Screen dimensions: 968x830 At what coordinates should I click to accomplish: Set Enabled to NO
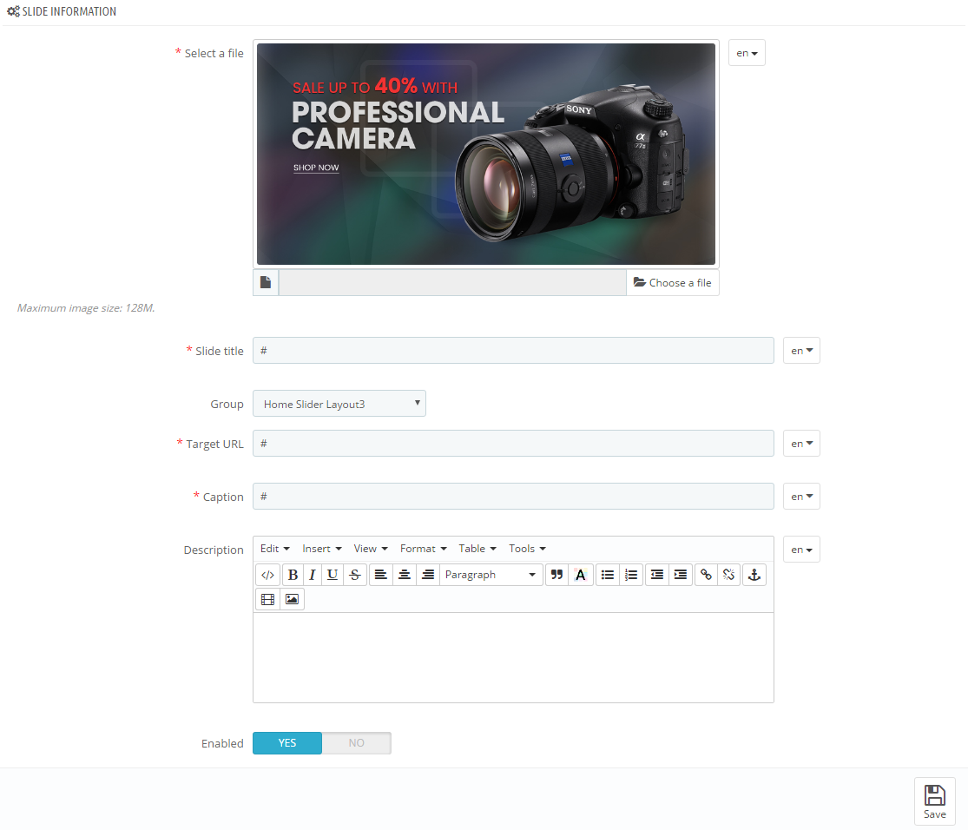[356, 743]
